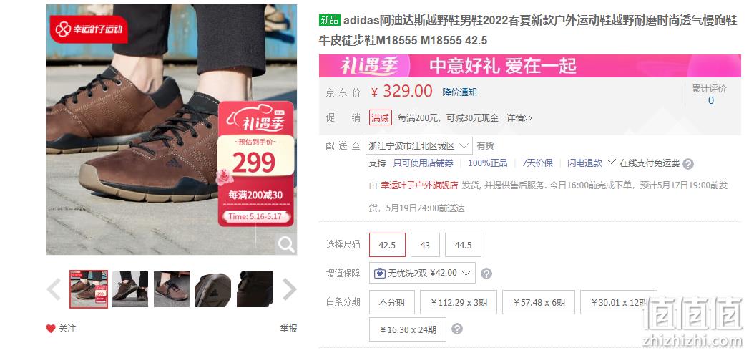
Task: Select the third shoe thumbnail image
Action: click(x=172, y=289)
